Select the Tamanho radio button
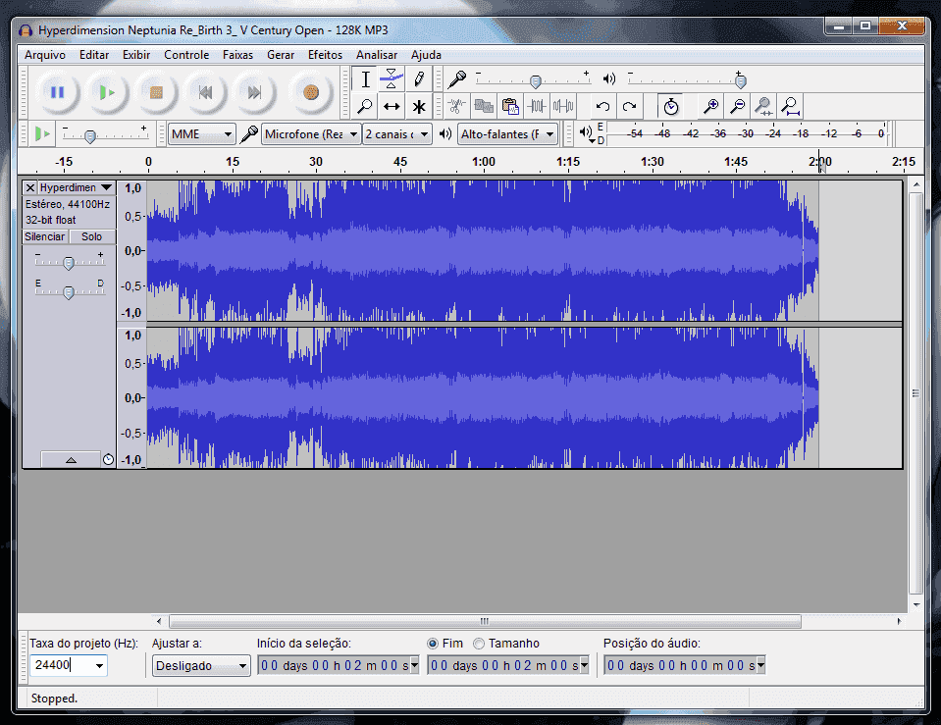Viewport: 941px width, 725px height. tap(479, 644)
